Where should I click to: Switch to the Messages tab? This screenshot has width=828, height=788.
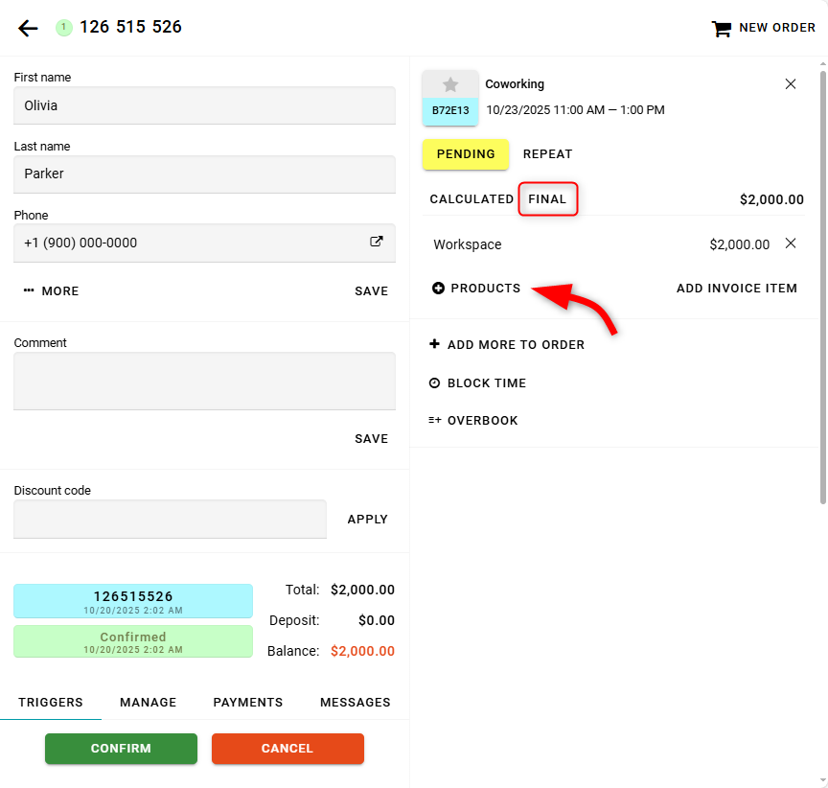tap(355, 702)
